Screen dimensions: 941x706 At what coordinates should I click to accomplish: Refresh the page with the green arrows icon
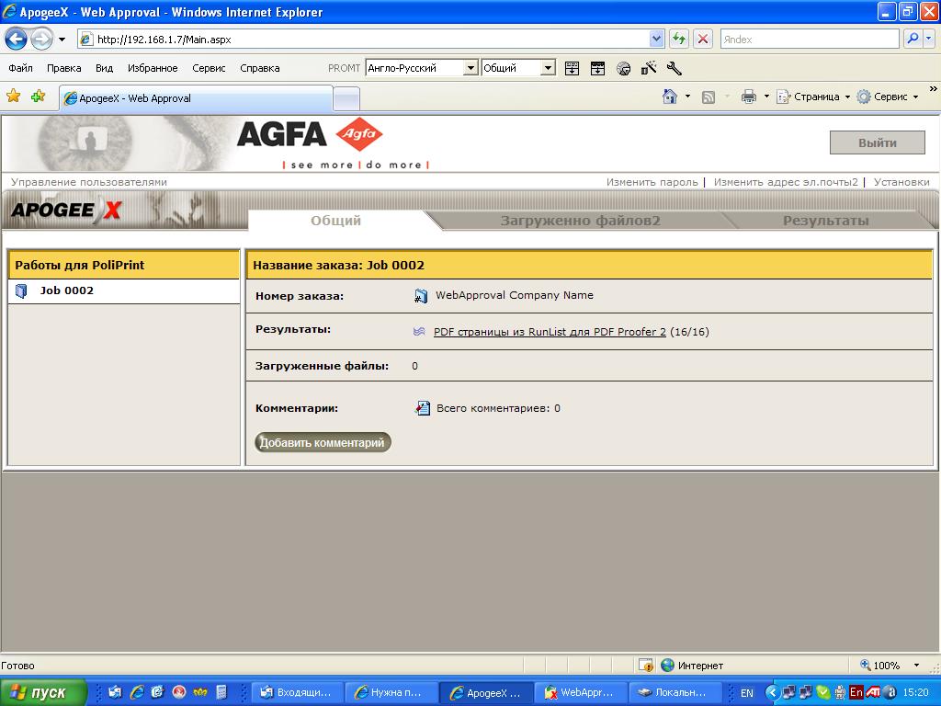pos(679,40)
